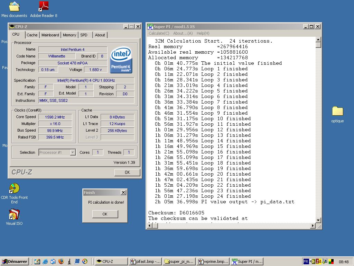
Task: Click the Super PI scroll down arrow
Action: pos(318,220)
